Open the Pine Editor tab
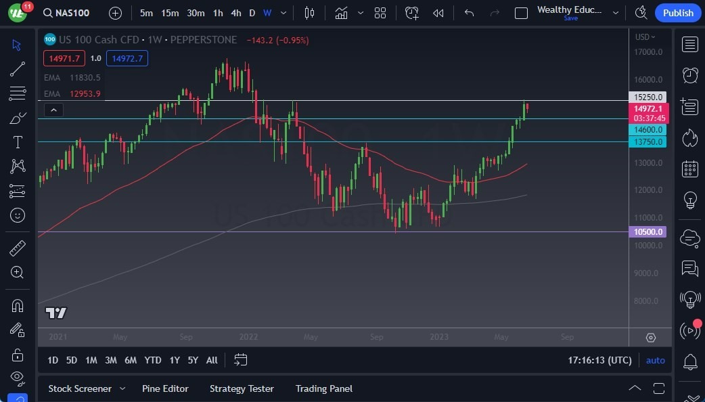This screenshot has width=705, height=402. 165,388
